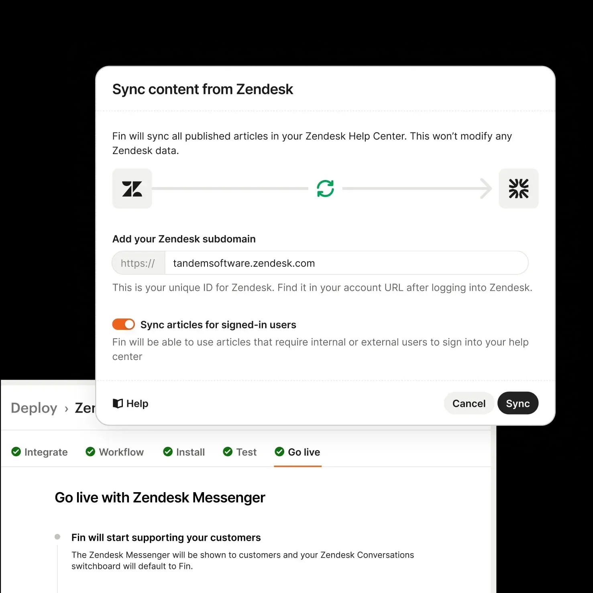593x593 pixels.
Task: Click the Go live green checkmark icon
Action: coord(279,452)
